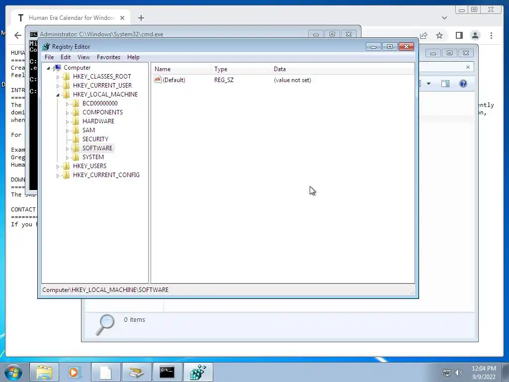
Task: Open the volume control in tray
Action: [459, 373]
